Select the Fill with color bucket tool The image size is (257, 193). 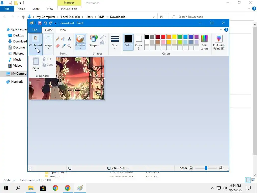coord(63,39)
